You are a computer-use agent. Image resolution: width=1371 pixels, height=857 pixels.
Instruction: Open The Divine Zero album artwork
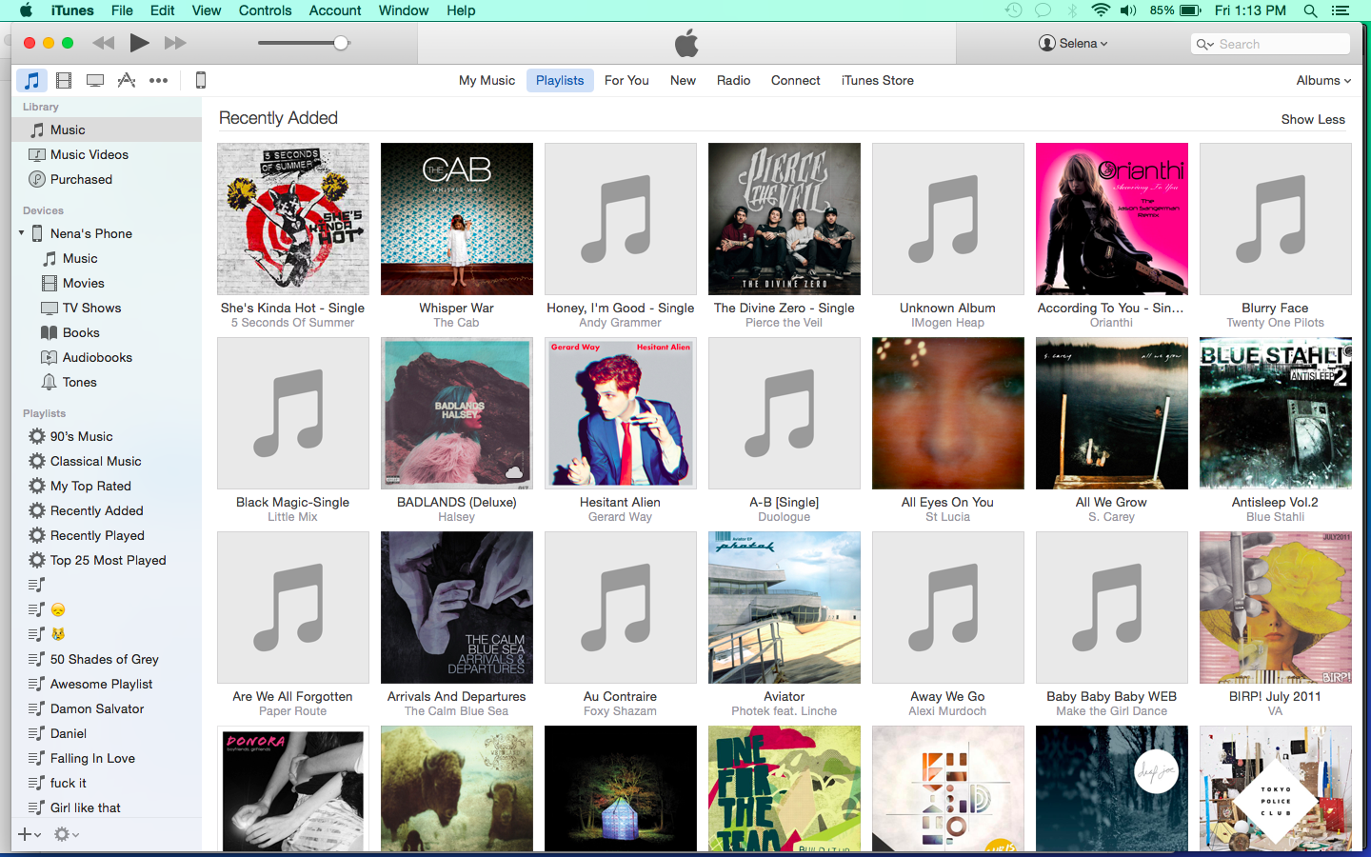785,219
